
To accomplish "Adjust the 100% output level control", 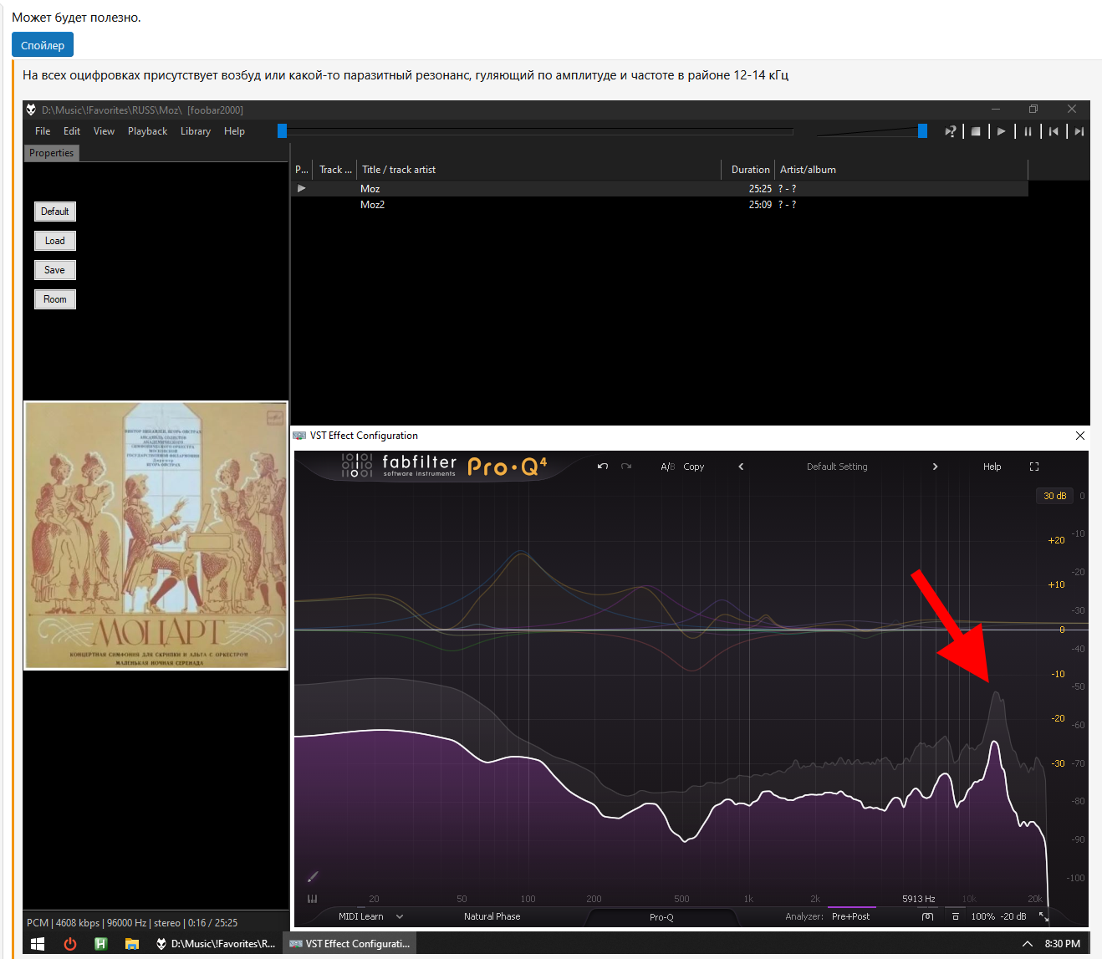I will (982, 916).
